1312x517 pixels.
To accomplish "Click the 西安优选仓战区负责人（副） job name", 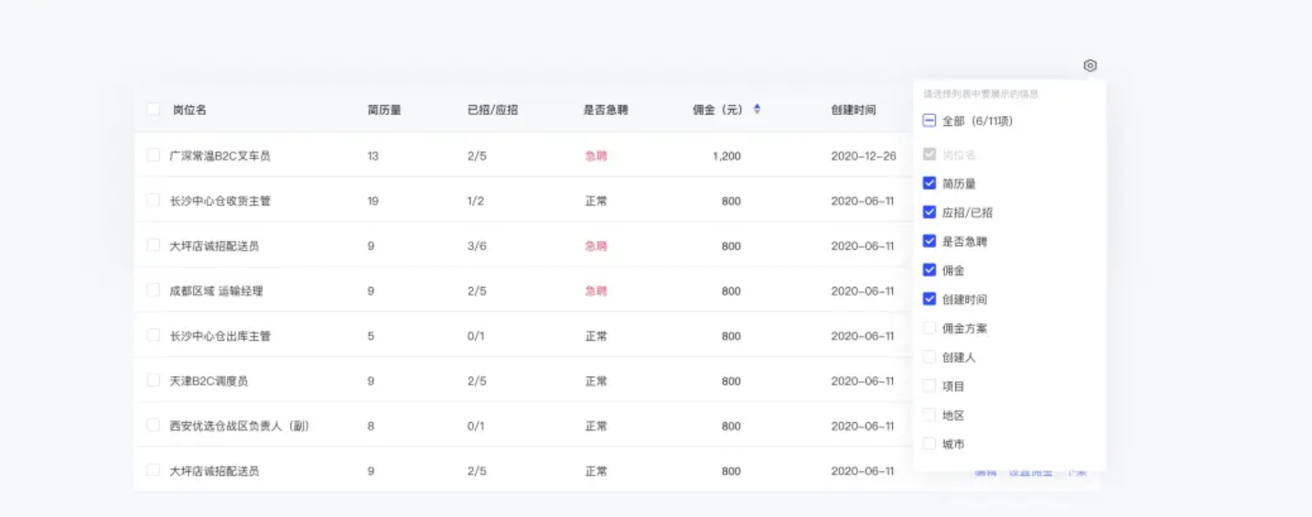I will (239, 426).
